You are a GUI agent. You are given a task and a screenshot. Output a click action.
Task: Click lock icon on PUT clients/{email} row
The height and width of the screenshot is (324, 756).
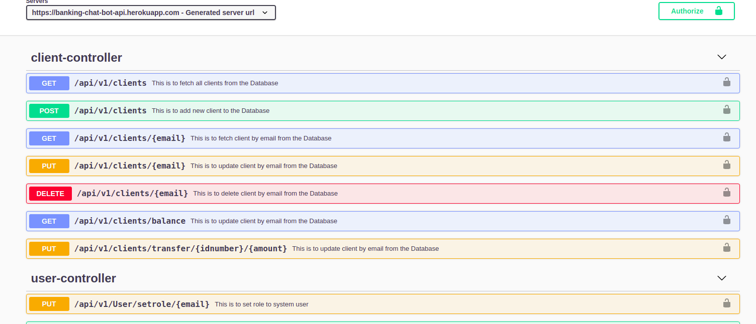726,165
